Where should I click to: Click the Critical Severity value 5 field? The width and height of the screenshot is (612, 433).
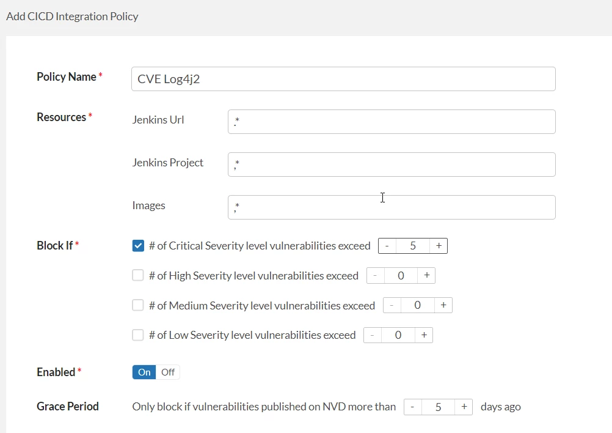click(412, 246)
